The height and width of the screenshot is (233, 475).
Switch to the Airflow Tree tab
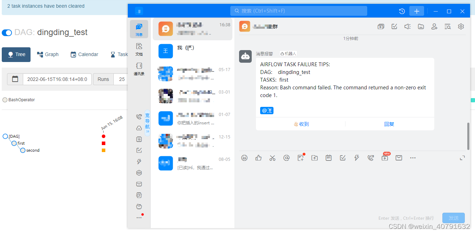(x=16, y=55)
